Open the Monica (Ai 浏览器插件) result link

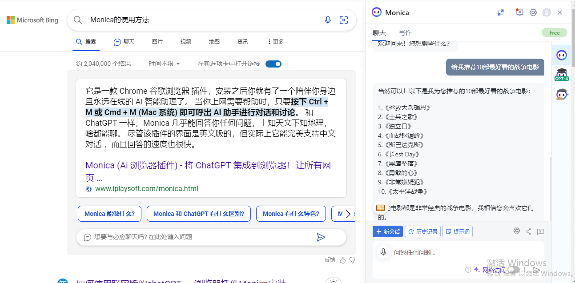[x=208, y=171]
